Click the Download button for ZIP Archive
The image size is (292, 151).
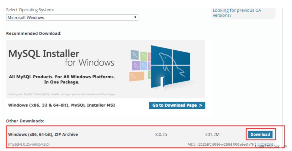[x=260, y=135]
